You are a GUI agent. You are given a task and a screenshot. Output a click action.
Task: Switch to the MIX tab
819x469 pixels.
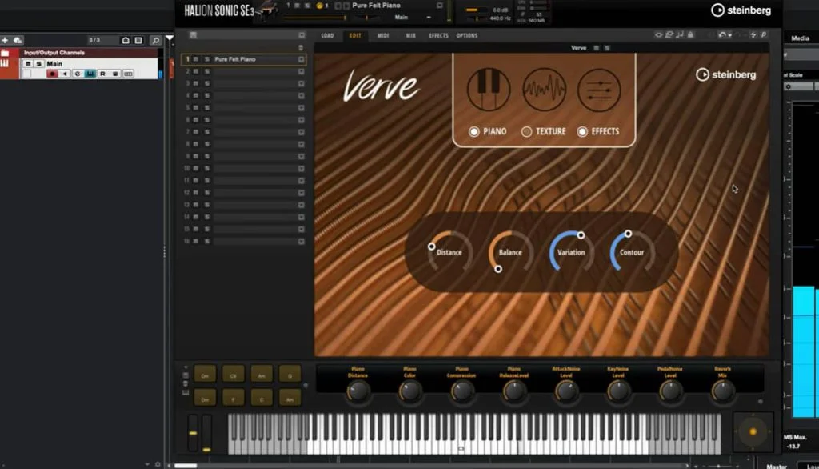click(411, 35)
